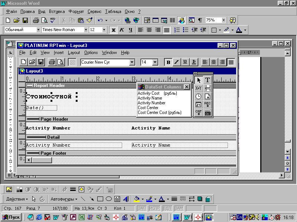Toggle Word bold (Ж) button
The image size is (297, 222).
click(x=114, y=30)
